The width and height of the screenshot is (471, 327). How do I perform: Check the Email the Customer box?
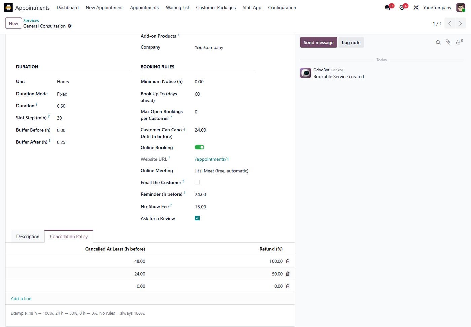(x=197, y=182)
